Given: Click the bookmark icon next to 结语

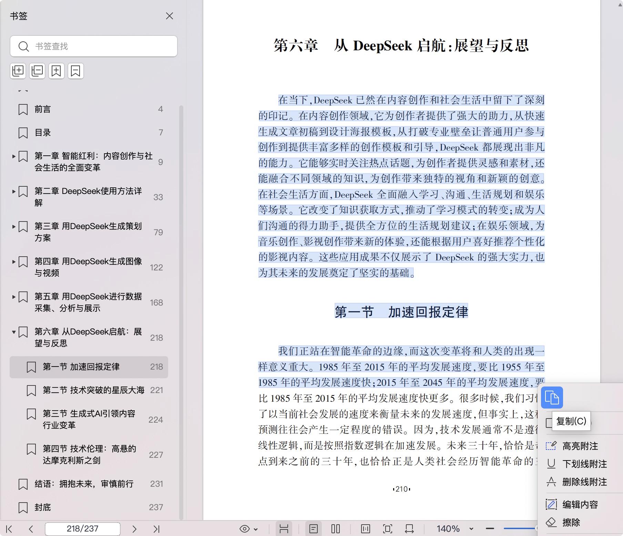Looking at the screenshot, I should pyautogui.click(x=23, y=484).
